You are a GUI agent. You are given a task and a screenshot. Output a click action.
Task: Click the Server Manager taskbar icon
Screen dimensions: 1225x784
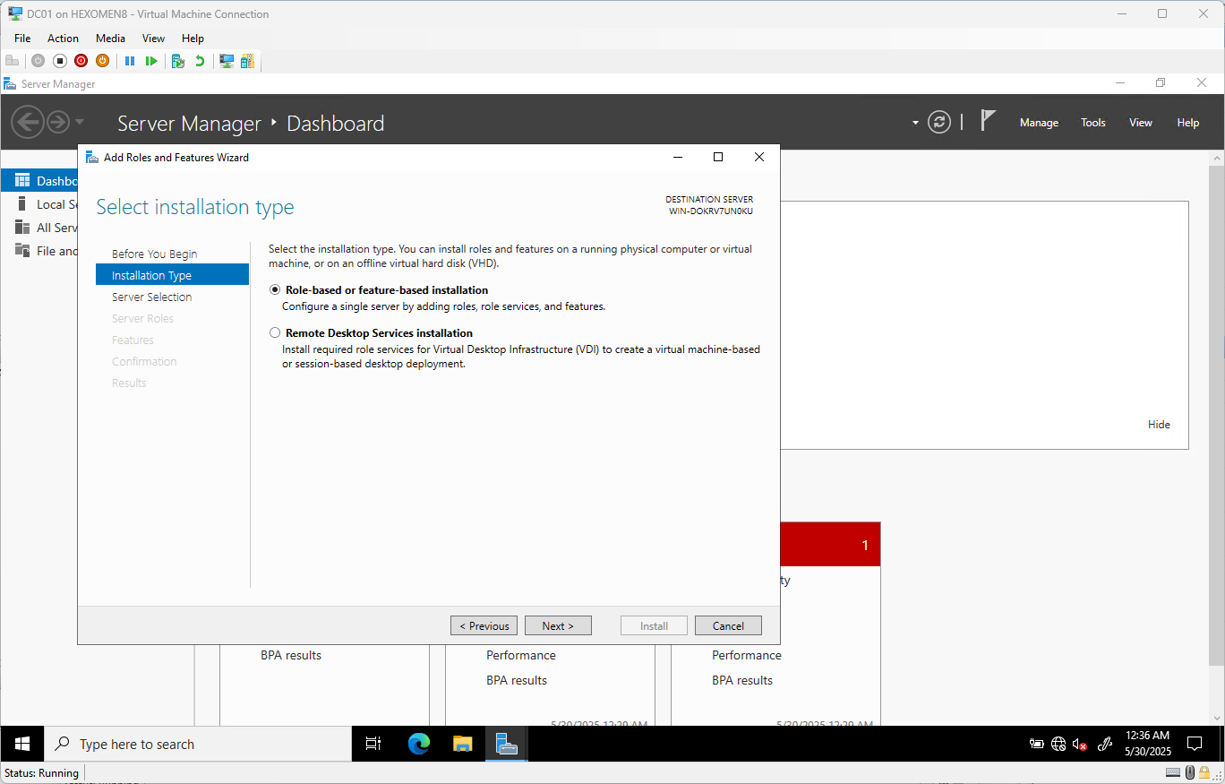[507, 744]
